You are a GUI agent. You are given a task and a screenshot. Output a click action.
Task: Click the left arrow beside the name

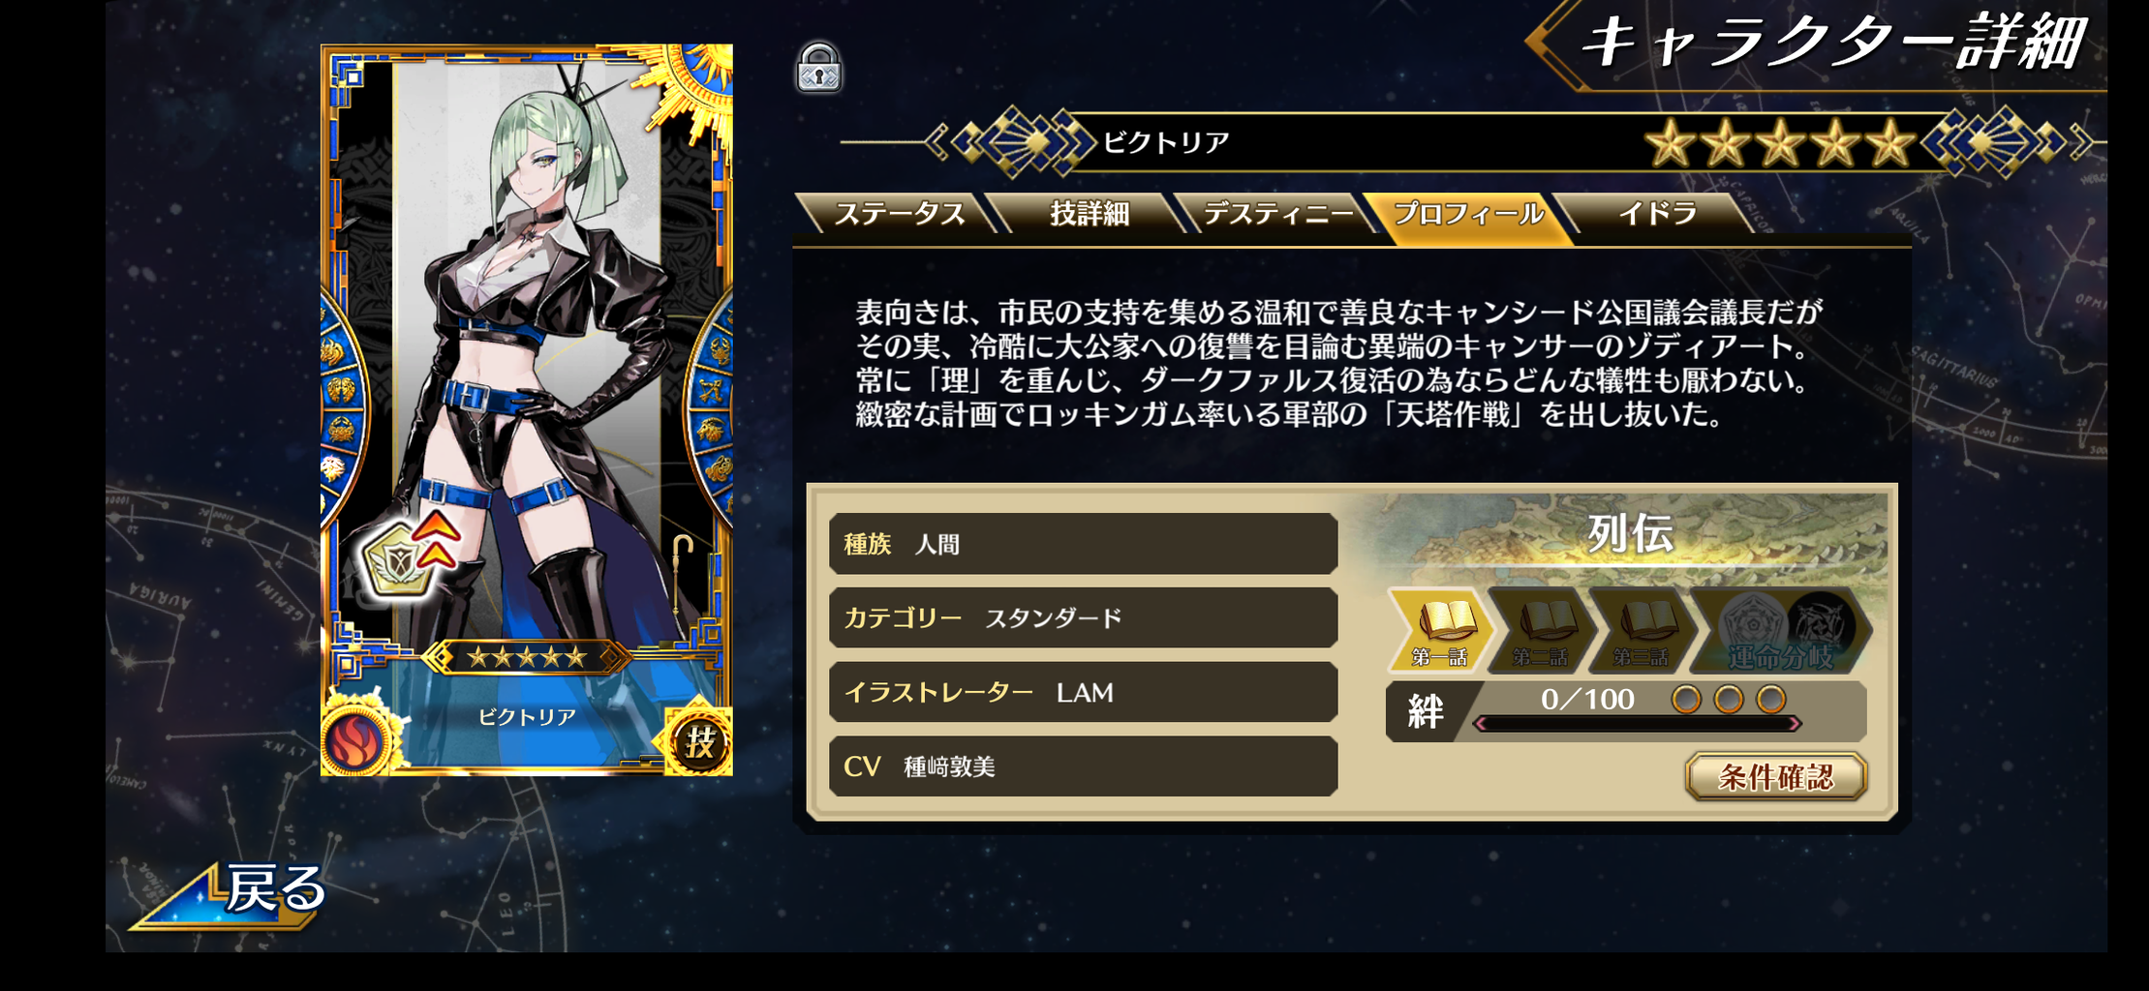(x=935, y=142)
